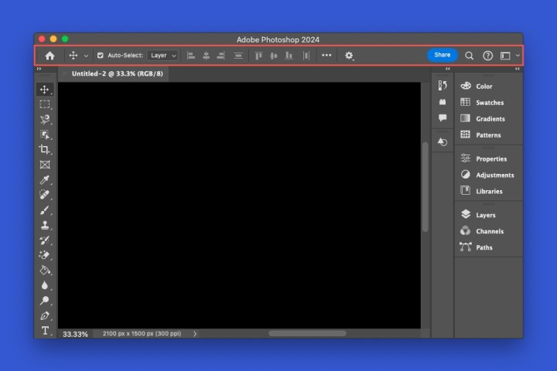Click the vertical canvas scrollbar
Viewport: 557px width, 371px height.
[x=425, y=187]
